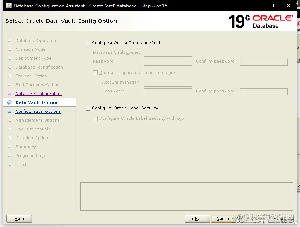300x227 pixels.
Task: Enable Configure Oracle Label Security checkbox
Action: 88,108
